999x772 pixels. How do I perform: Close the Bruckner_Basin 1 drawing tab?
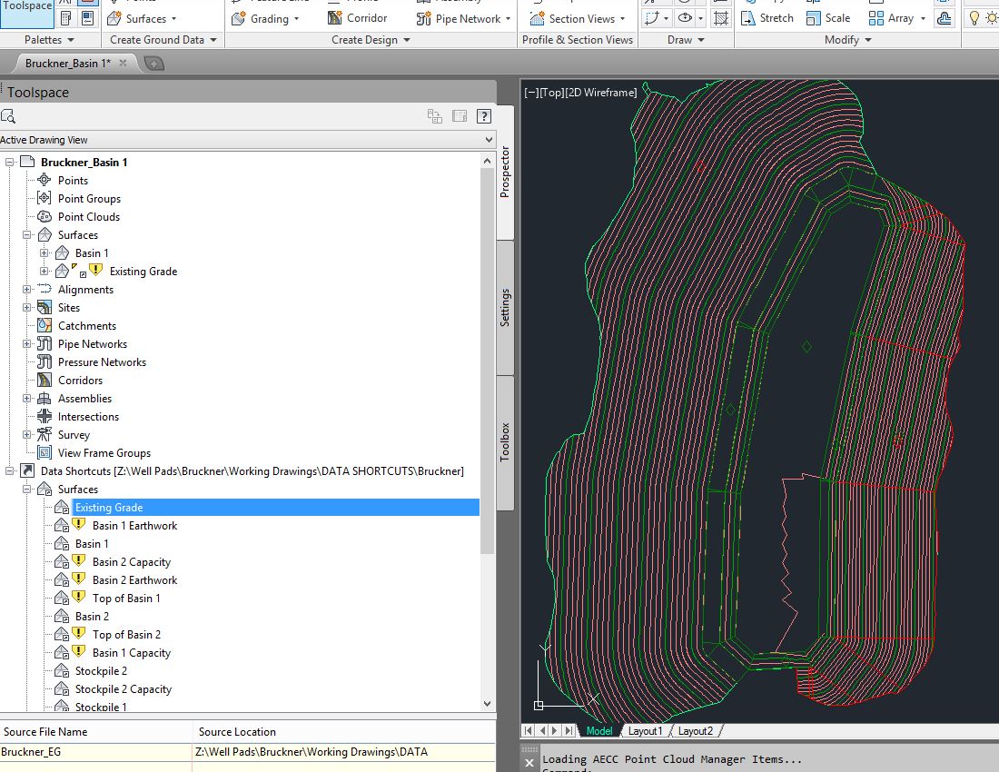point(123,63)
